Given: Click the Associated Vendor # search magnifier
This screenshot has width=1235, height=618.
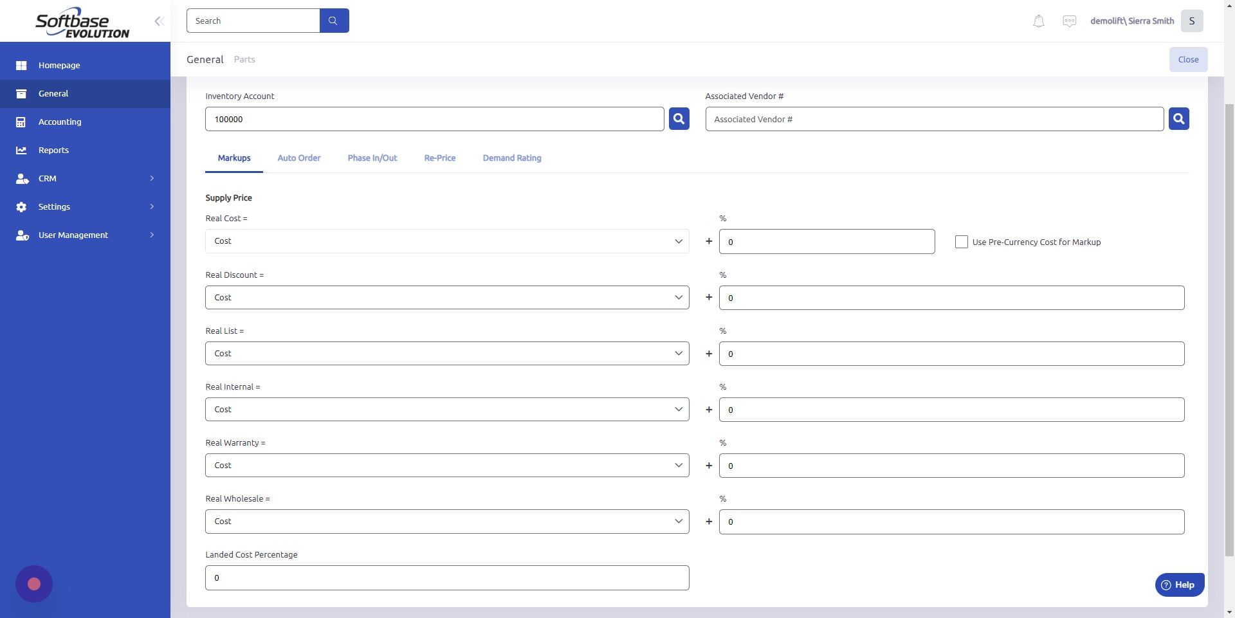Looking at the screenshot, I should (1178, 118).
